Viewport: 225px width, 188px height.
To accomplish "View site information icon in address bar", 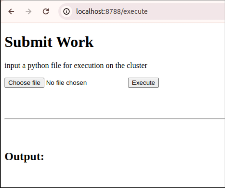I will [67, 12].
